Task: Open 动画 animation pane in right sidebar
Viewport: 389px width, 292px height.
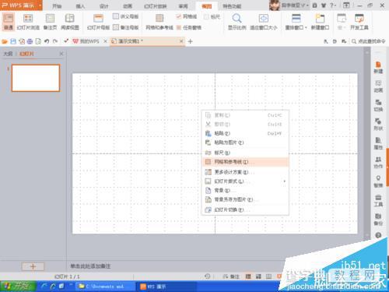Action: 378,86
